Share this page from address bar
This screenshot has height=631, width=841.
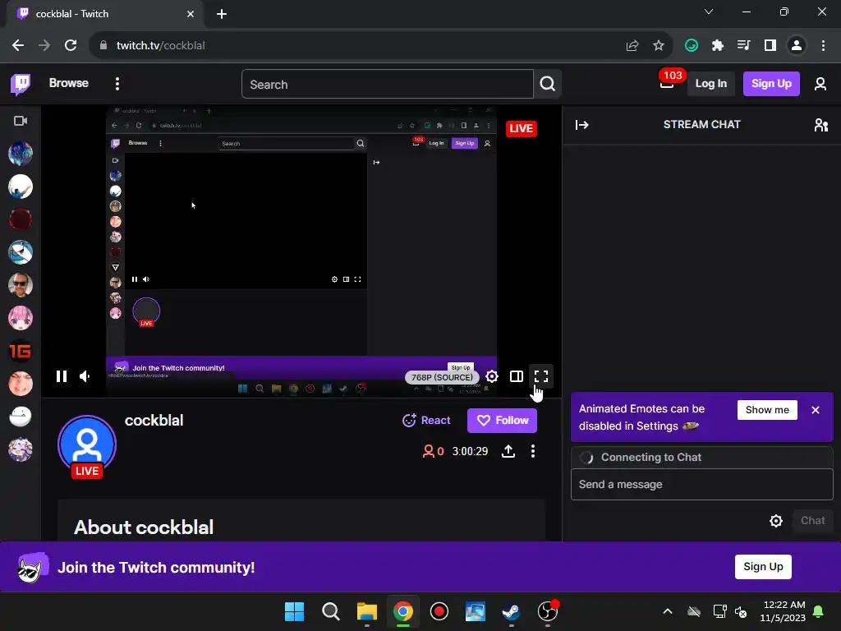(632, 46)
